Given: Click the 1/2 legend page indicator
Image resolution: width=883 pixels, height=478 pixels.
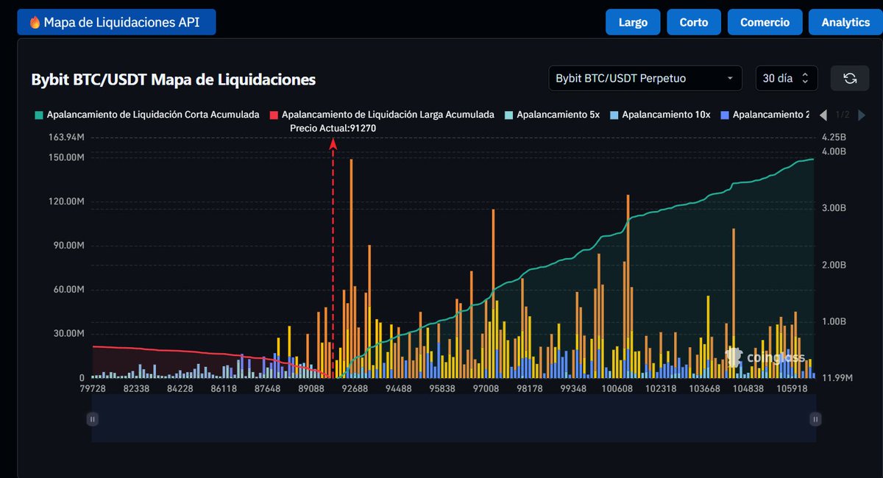Looking at the screenshot, I should click(x=843, y=115).
